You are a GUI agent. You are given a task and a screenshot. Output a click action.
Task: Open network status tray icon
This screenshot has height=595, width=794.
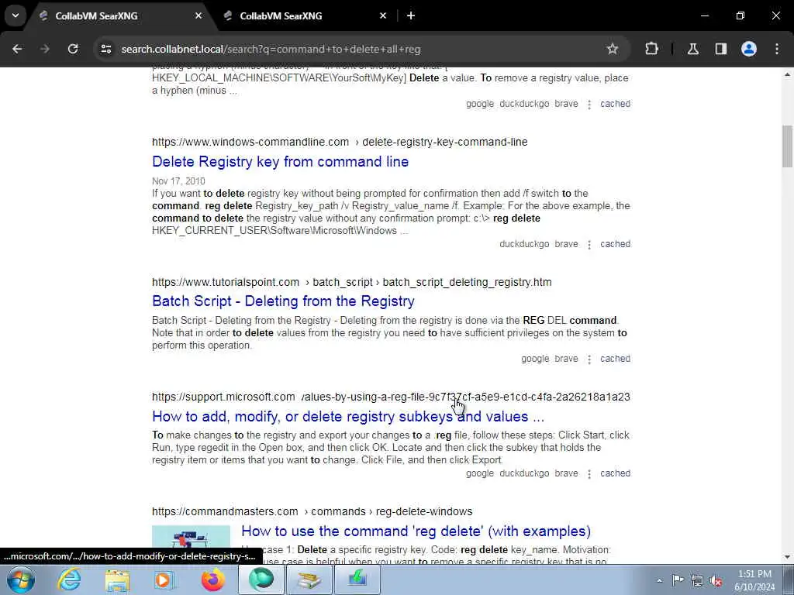[x=697, y=580]
